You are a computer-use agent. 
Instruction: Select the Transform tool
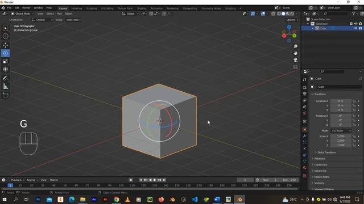(5, 69)
